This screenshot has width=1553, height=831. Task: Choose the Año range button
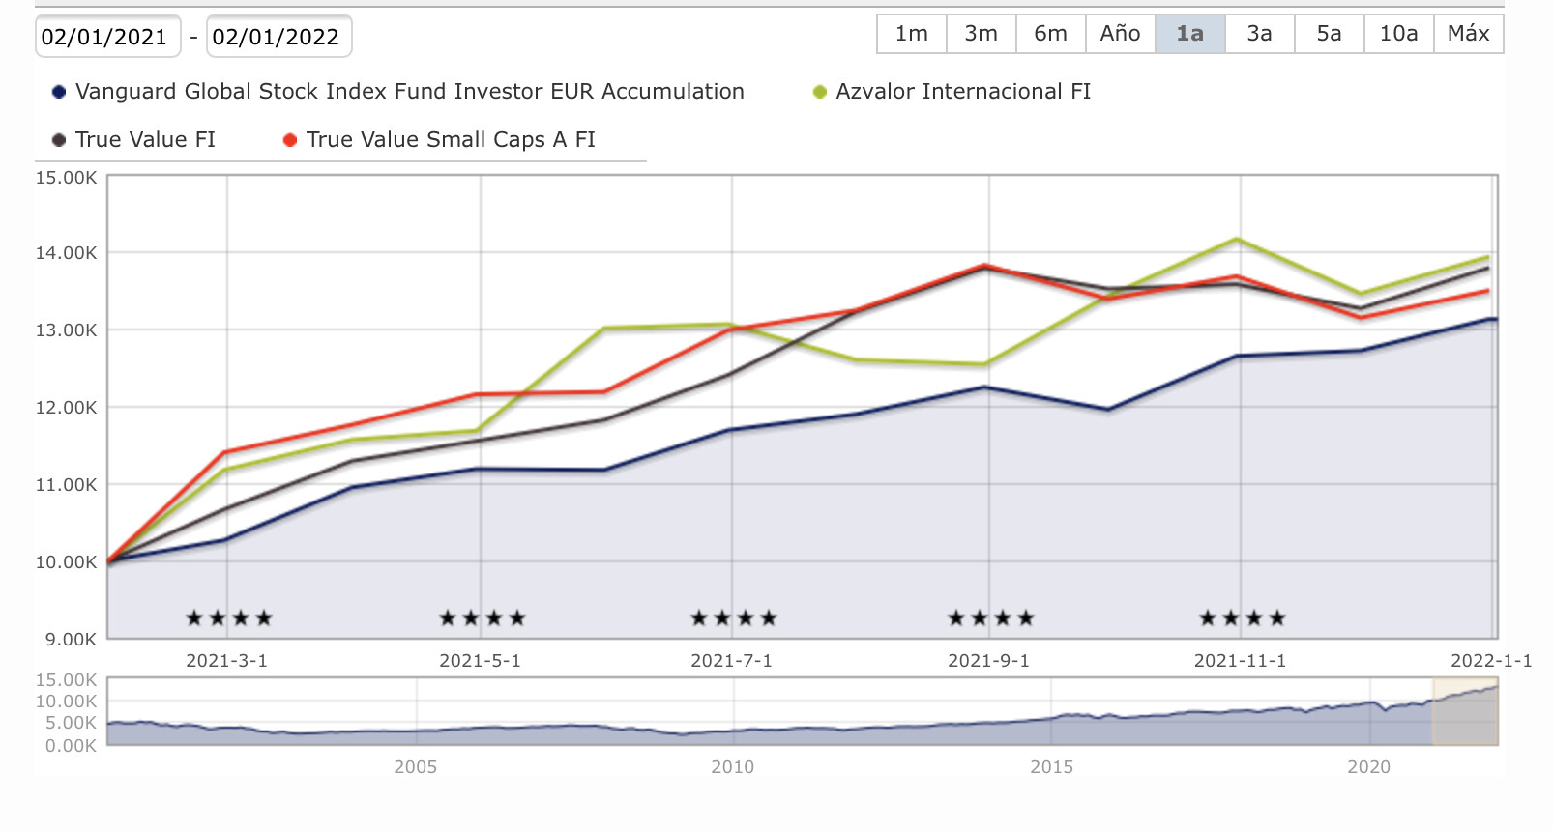click(1120, 34)
